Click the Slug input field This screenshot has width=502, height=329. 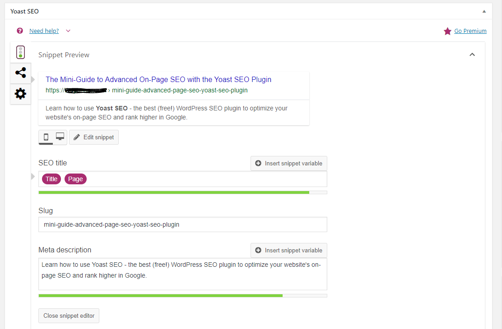click(x=183, y=224)
